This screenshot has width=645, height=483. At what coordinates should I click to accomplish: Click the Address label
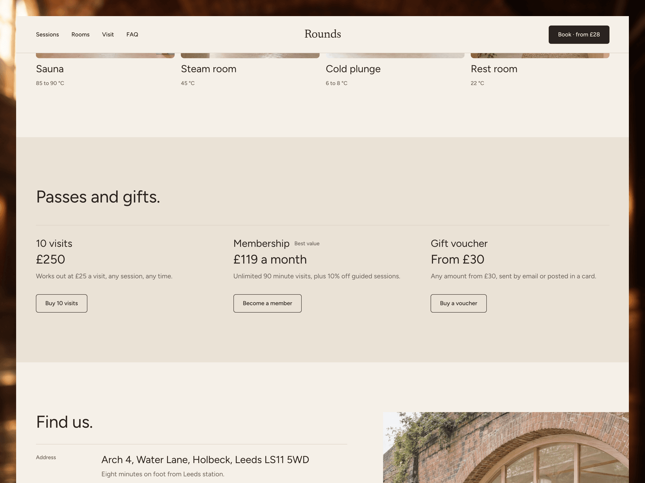(46, 457)
